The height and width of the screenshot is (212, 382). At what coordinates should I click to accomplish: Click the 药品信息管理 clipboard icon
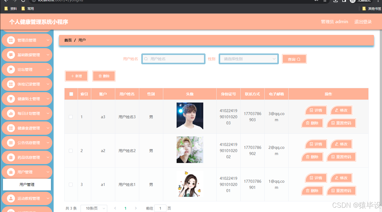point(11,157)
